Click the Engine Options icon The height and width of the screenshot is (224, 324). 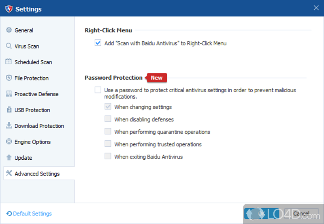click(9, 142)
